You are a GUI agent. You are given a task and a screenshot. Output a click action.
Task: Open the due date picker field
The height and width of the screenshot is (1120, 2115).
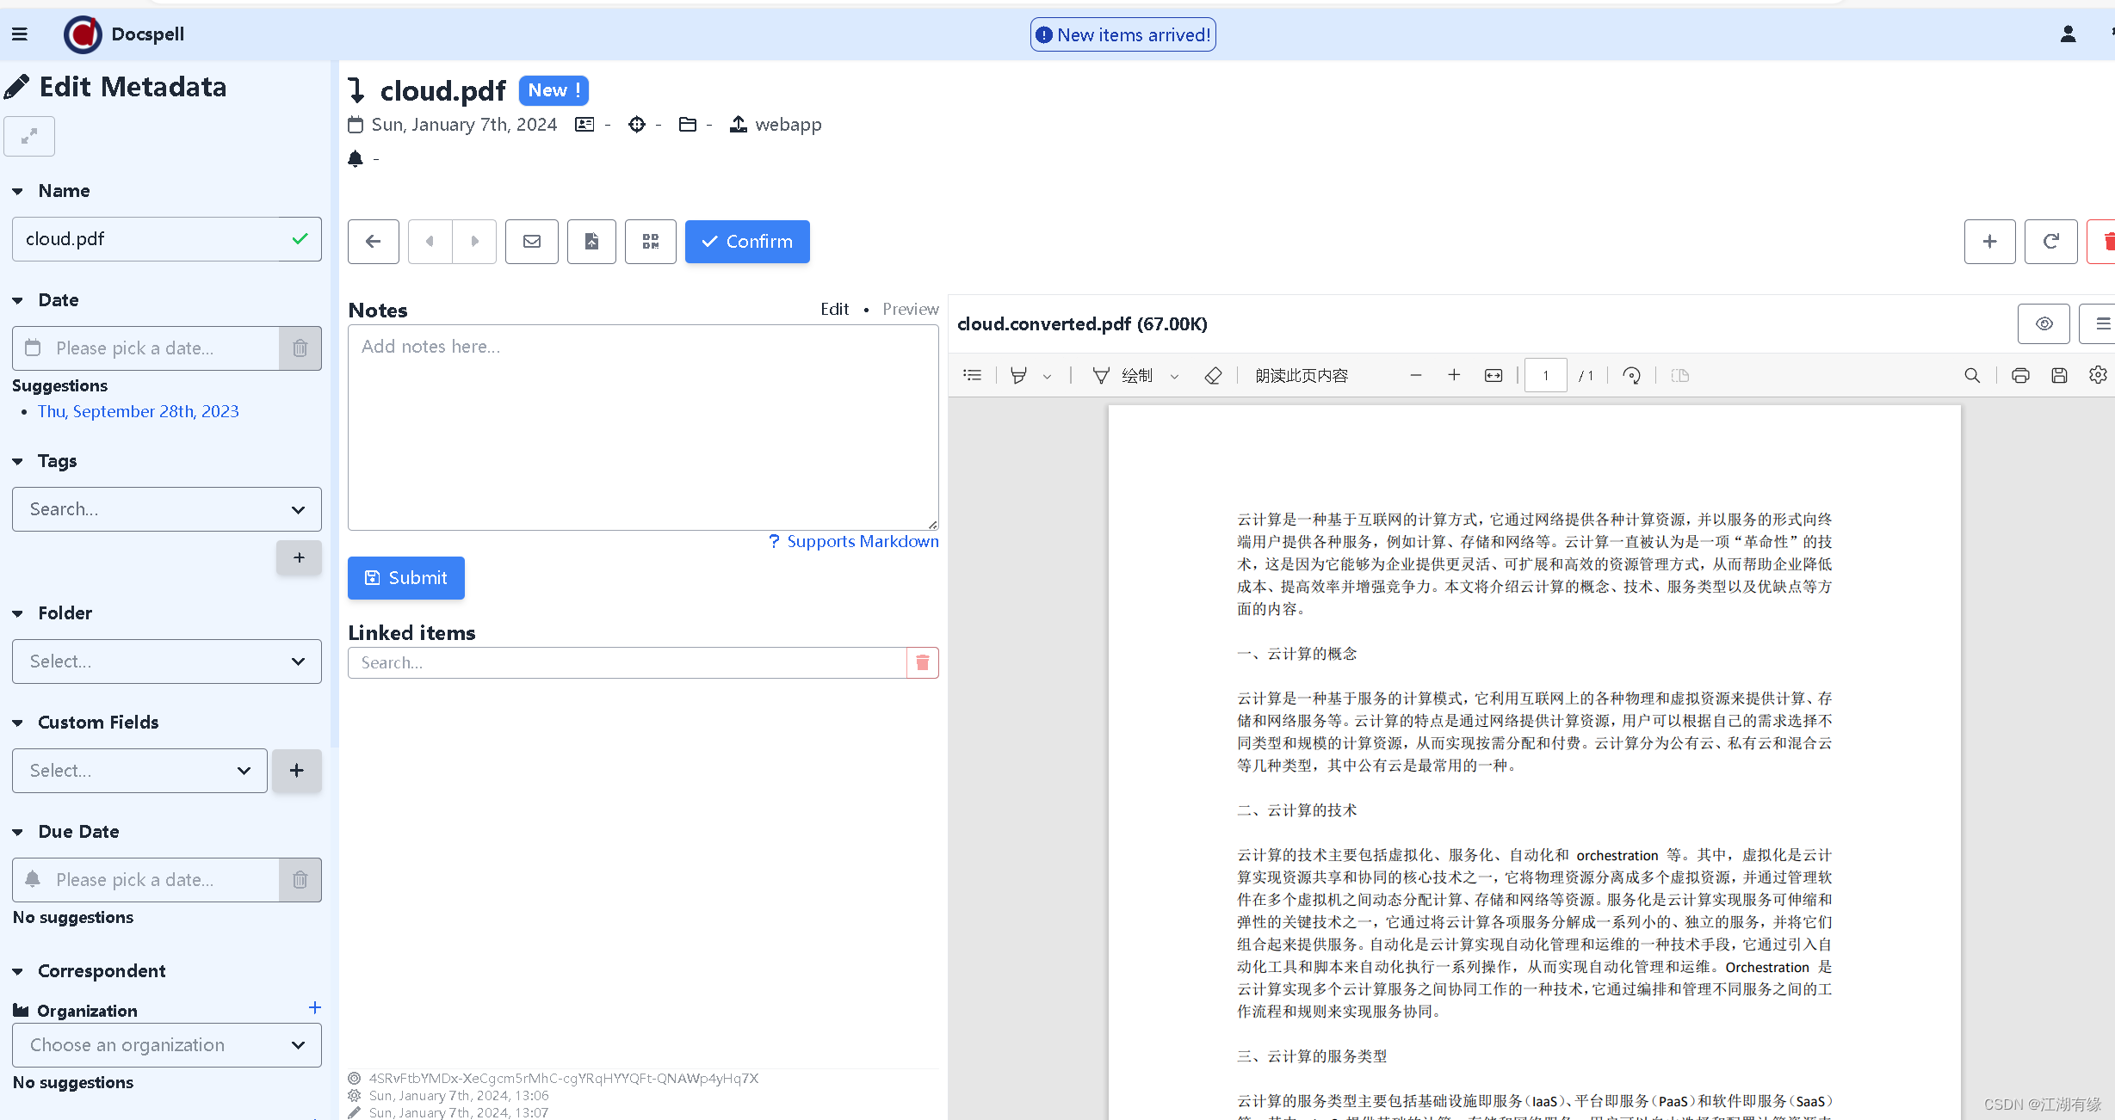(x=146, y=880)
